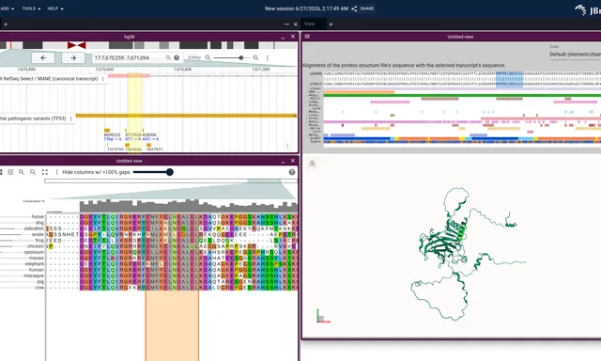
Task: Open the Color scheme dropdown in the protein view
Action: (575, 55)
